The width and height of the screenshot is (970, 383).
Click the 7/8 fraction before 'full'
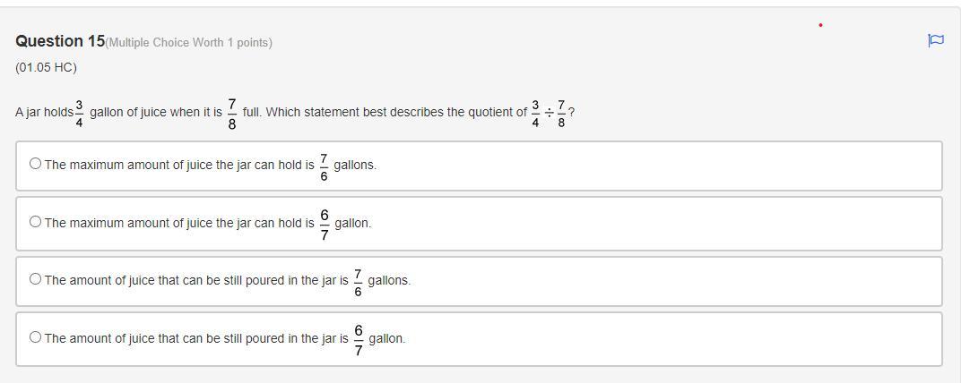click(x=232, y=113)
